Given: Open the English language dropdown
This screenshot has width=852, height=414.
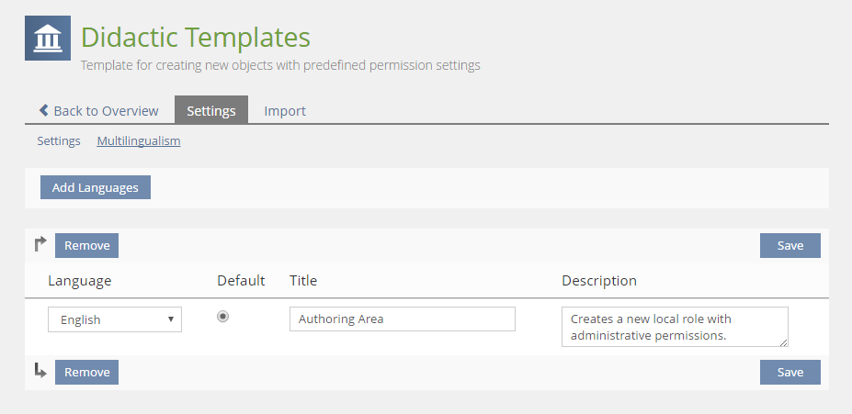Looking at the screenshot, I should (115, 319).
